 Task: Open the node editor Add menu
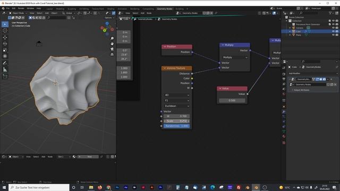[x=142, y=13]
